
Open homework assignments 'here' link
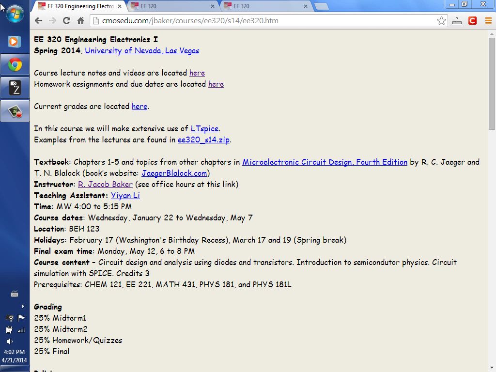[216, 84]
